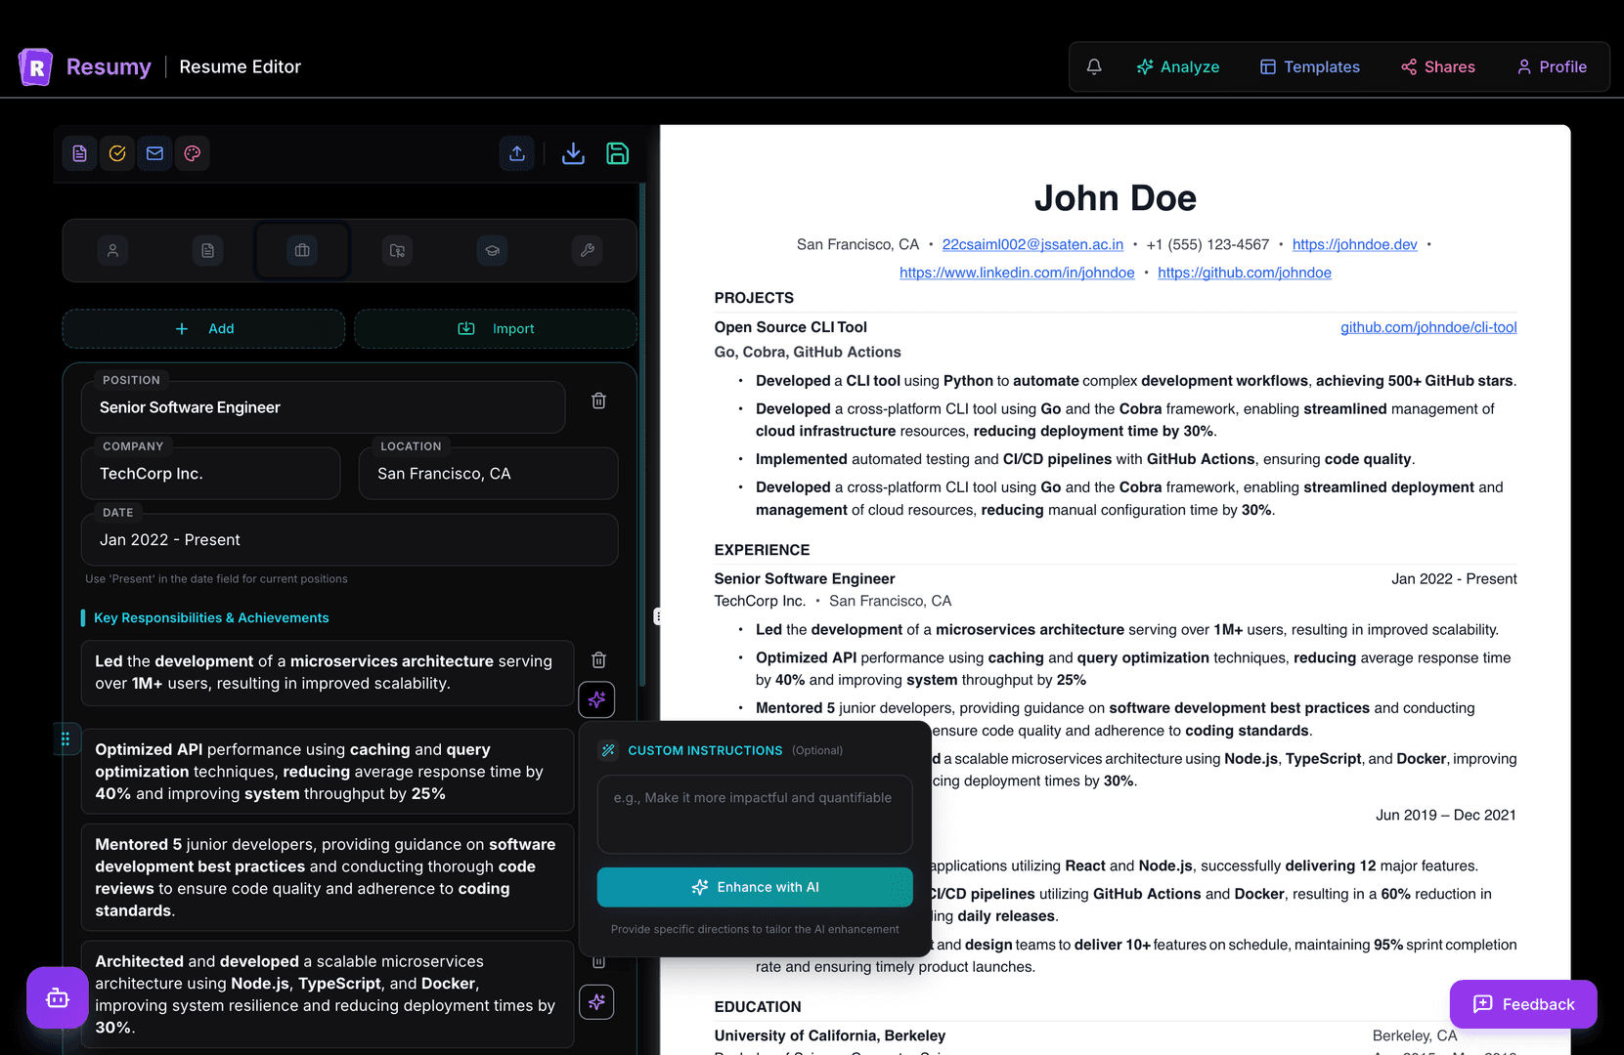Image resolution: width=1624 pixels, height=1055 pixels.
Task: Open the chatbot assistant button
Action: [x=58, y=997]
